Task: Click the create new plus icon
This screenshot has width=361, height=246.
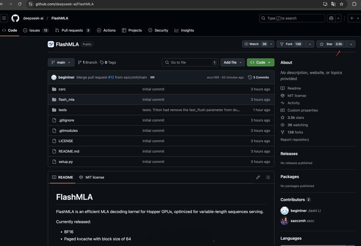Action: pyautogui.click(x=352, y=18)
